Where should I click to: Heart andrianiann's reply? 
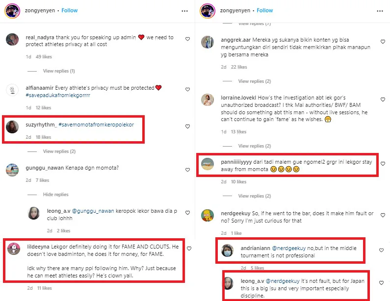pos(381,250)
